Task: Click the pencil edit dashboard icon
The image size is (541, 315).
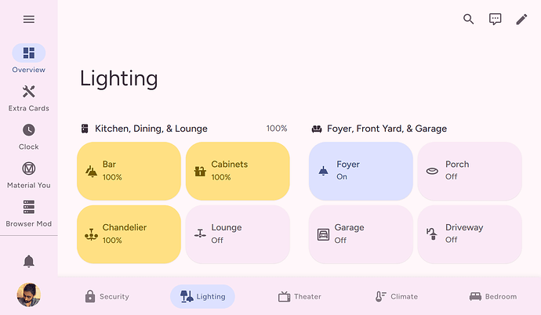Action: (x=521, y=20)
